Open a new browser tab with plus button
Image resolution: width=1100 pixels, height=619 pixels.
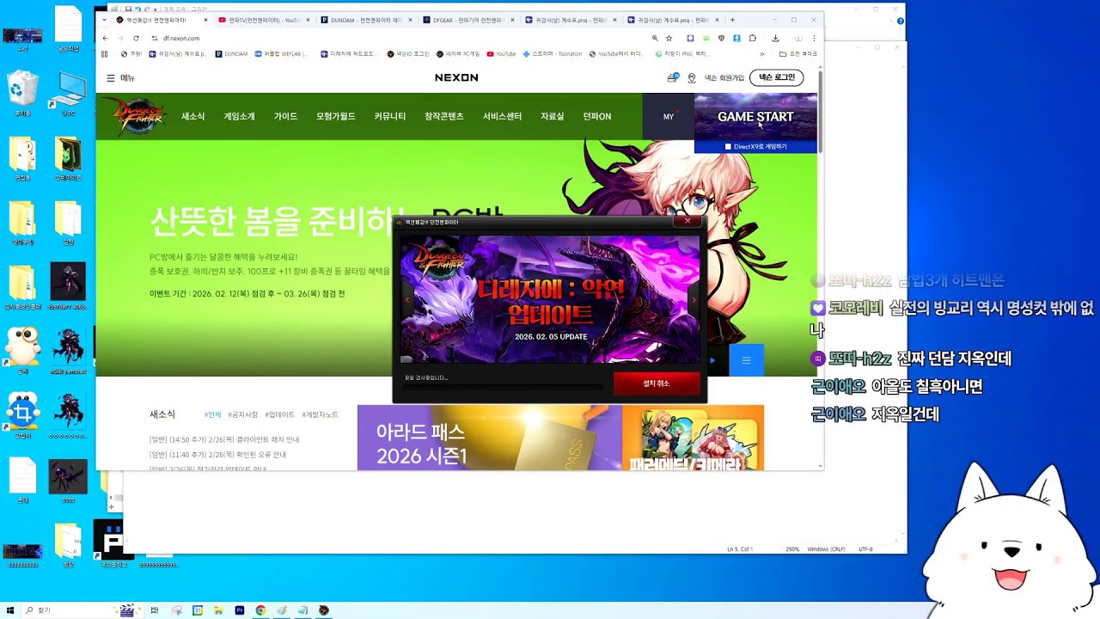pyautogui.click(x=732, y=20)
